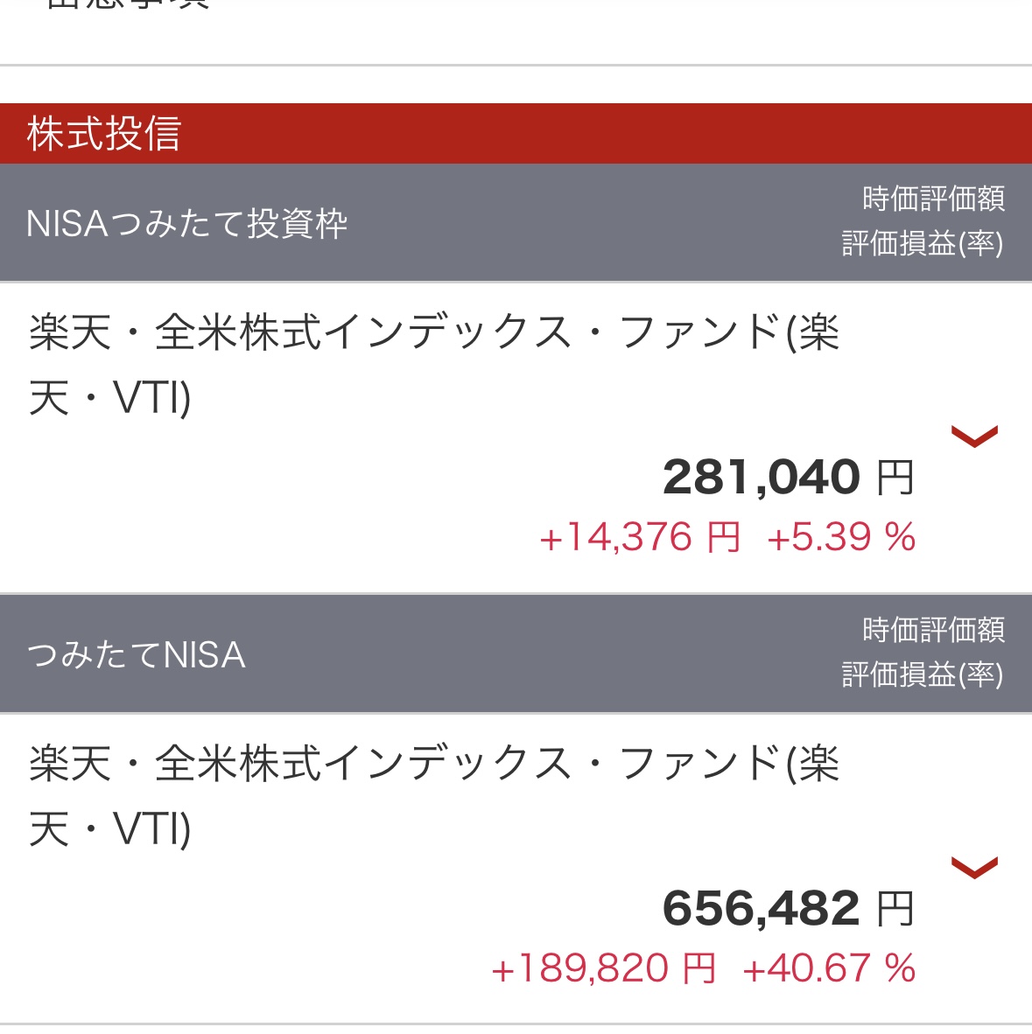Click the 656,482 valuation amount
This screenshot has width=1032, height=1034.
762,909
